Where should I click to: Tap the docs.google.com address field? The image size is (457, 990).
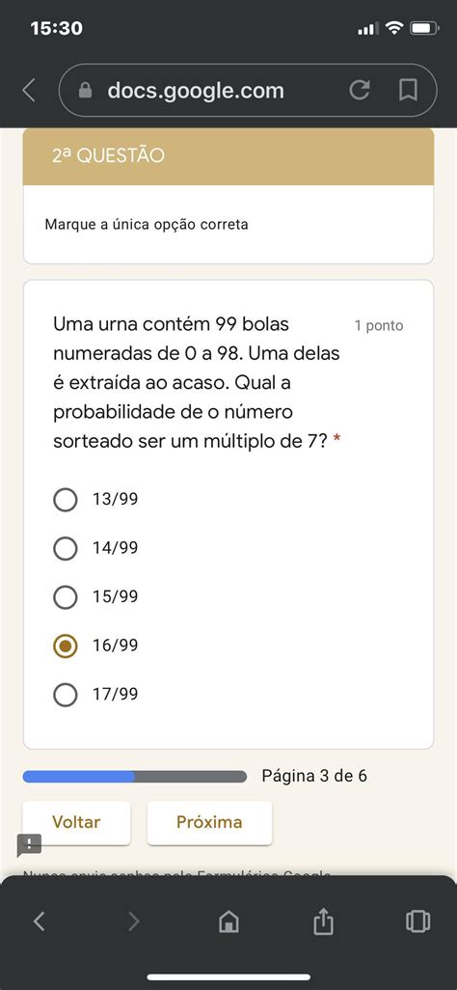(248, 91)
